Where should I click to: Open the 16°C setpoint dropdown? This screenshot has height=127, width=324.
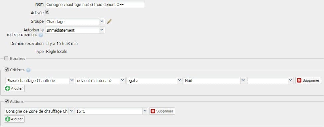tap(112, 111)
